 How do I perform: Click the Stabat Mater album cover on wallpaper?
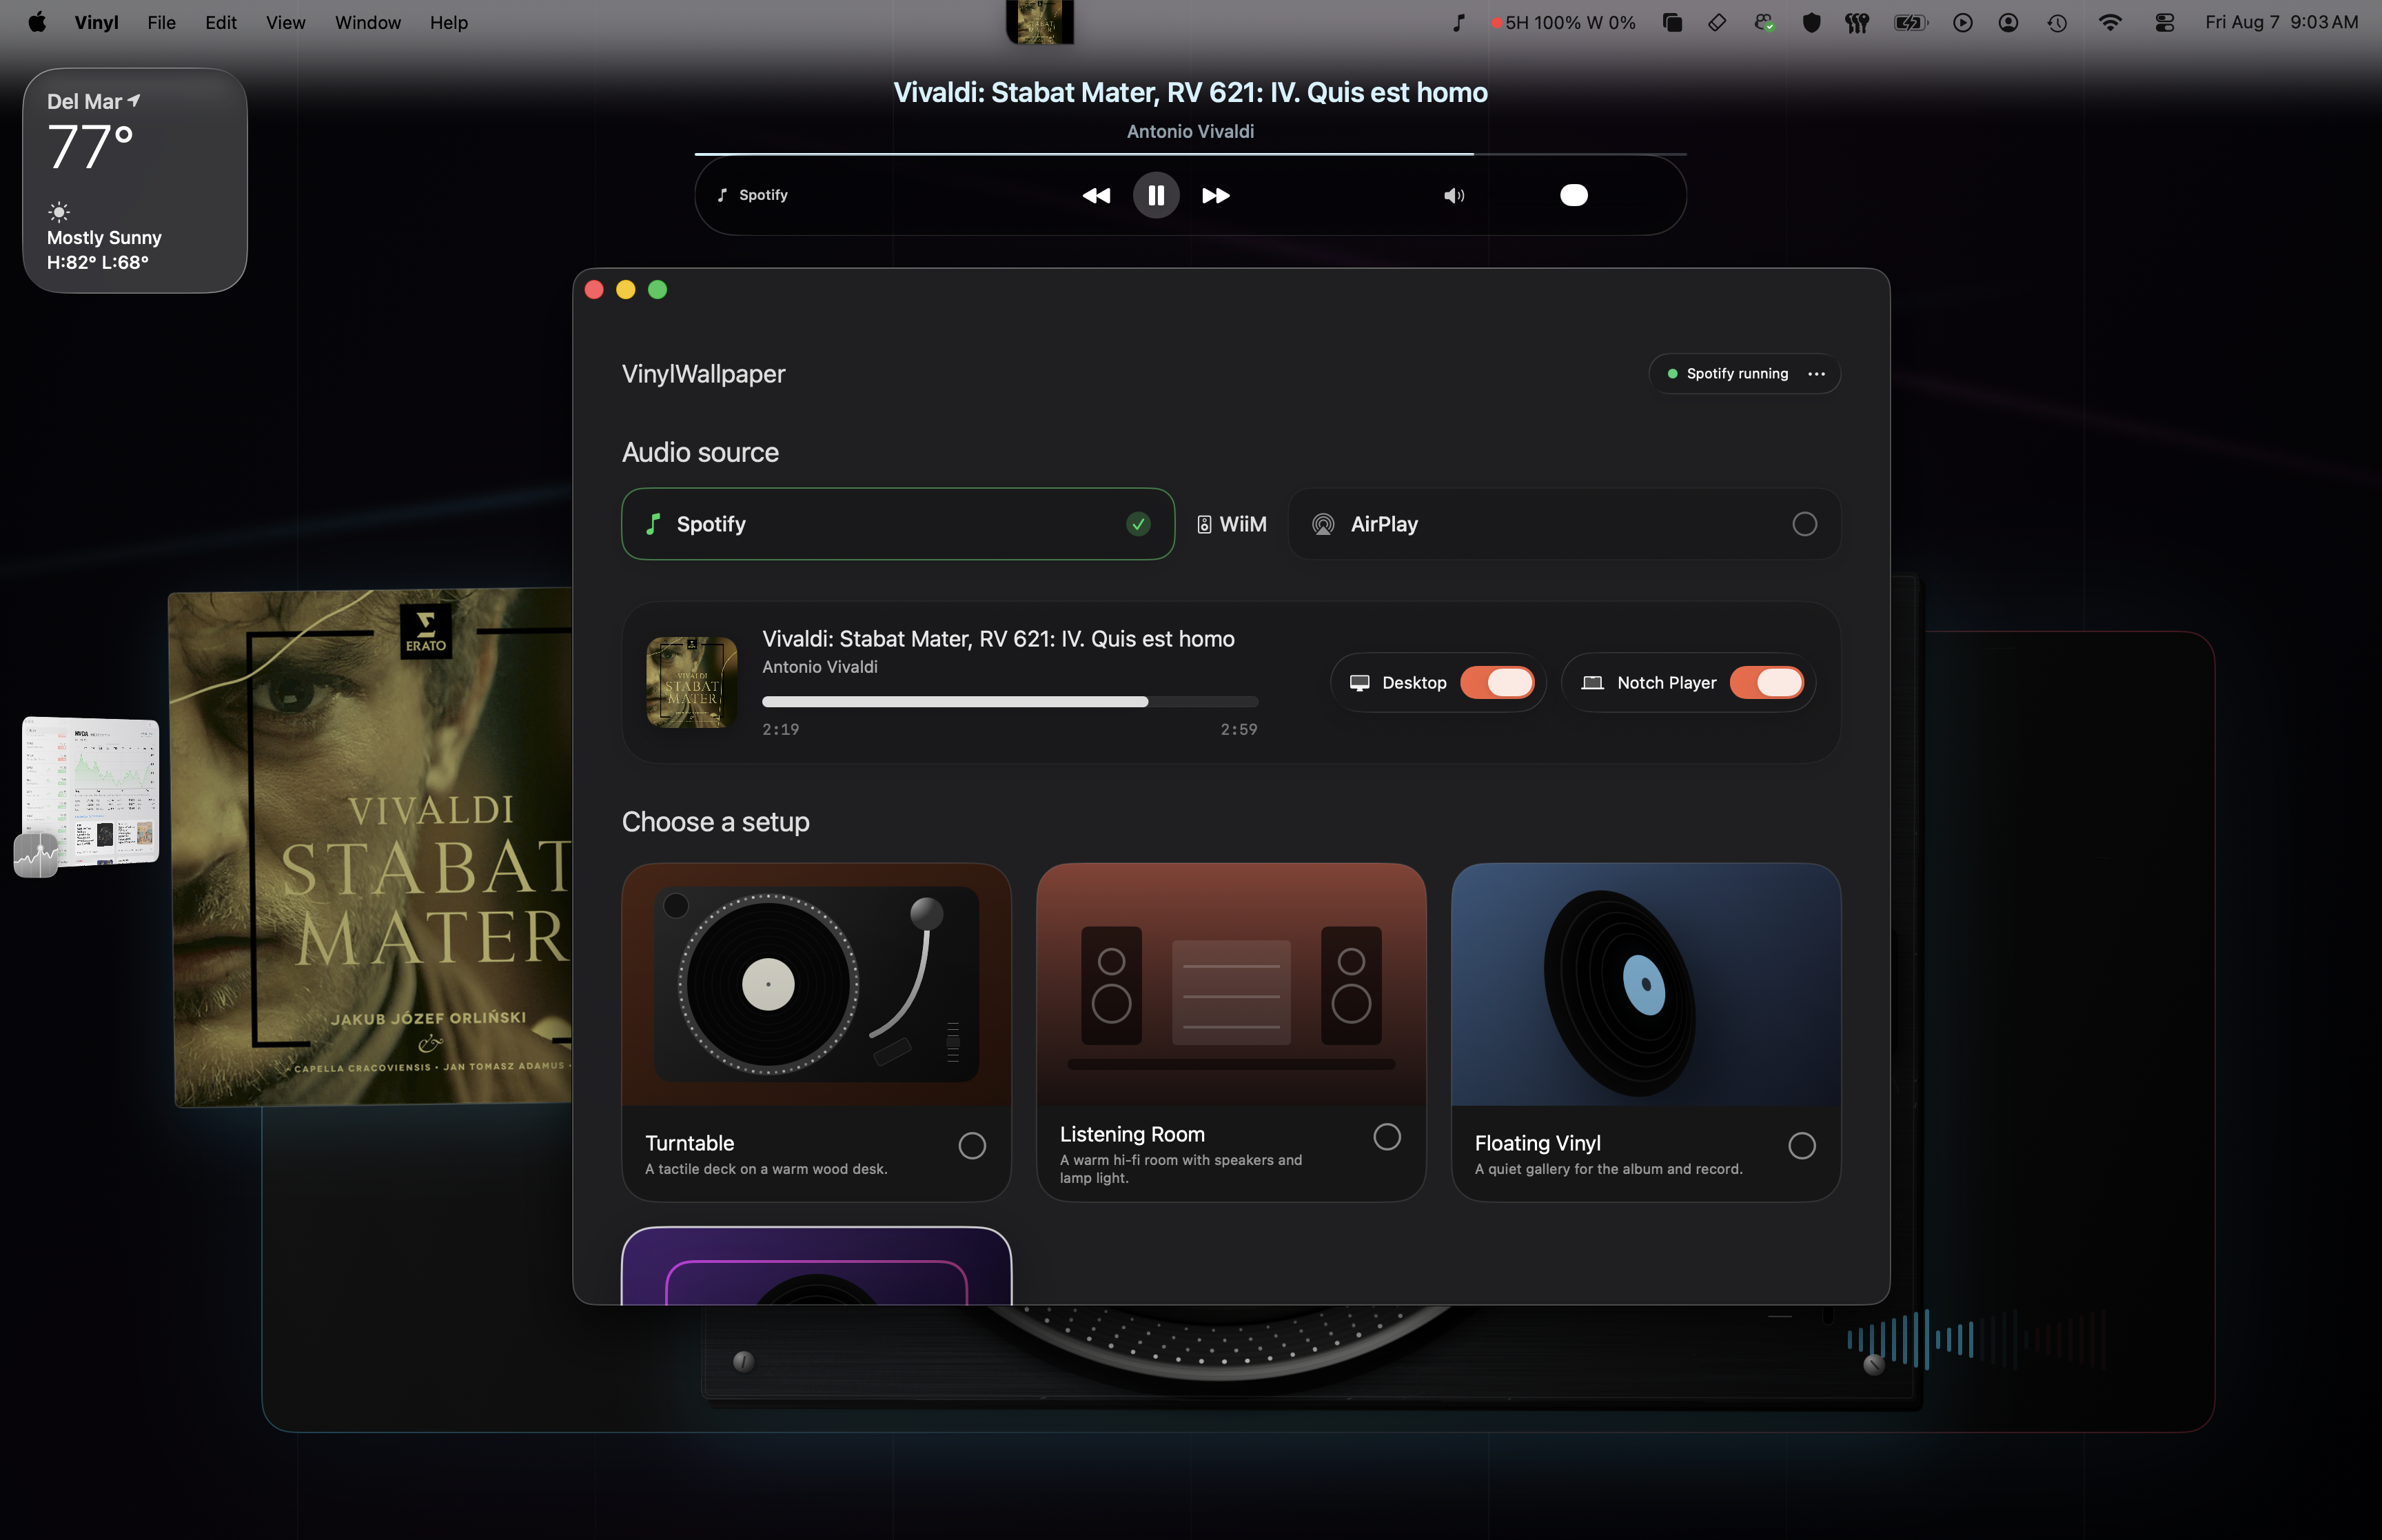[x=371, y=848]
